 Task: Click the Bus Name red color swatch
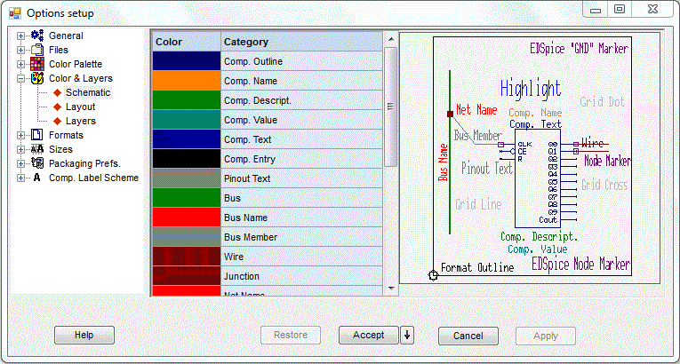(187, 218)
